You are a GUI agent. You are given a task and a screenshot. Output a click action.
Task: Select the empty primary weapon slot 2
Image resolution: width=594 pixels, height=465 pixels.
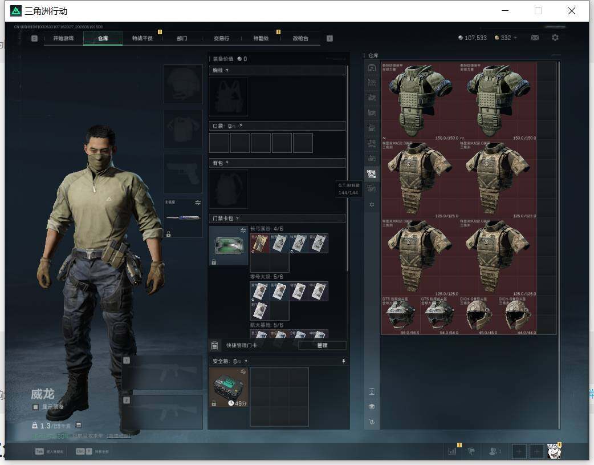[x=162, y=412]
